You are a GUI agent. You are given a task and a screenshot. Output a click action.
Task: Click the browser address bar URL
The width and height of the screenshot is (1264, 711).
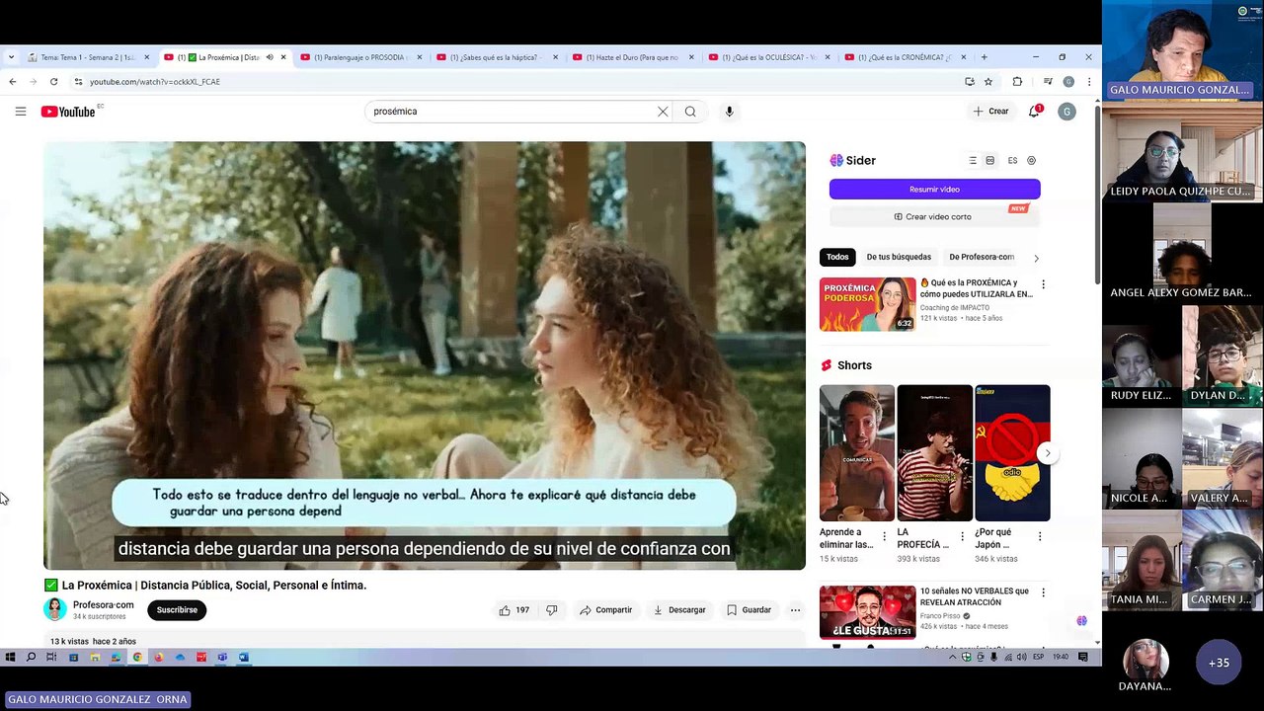(155, 82)
